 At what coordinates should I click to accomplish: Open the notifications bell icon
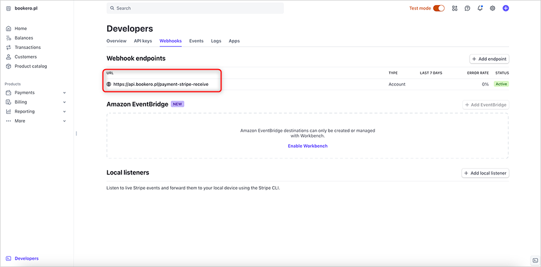tap(480, 8)
